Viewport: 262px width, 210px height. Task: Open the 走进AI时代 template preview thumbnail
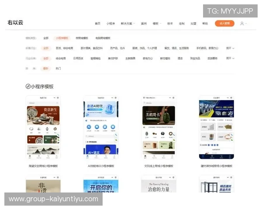coord(101,127)
